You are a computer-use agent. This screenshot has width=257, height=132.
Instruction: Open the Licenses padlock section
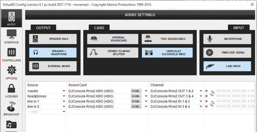(12, 91)
